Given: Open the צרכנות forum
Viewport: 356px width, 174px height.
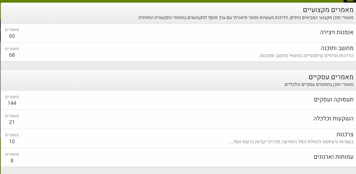Looking at the screenshot, I should 345,134.
